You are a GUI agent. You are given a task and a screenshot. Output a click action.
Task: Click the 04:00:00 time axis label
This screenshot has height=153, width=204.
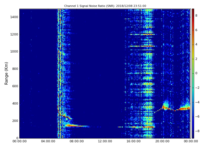(x=48, y=141)
